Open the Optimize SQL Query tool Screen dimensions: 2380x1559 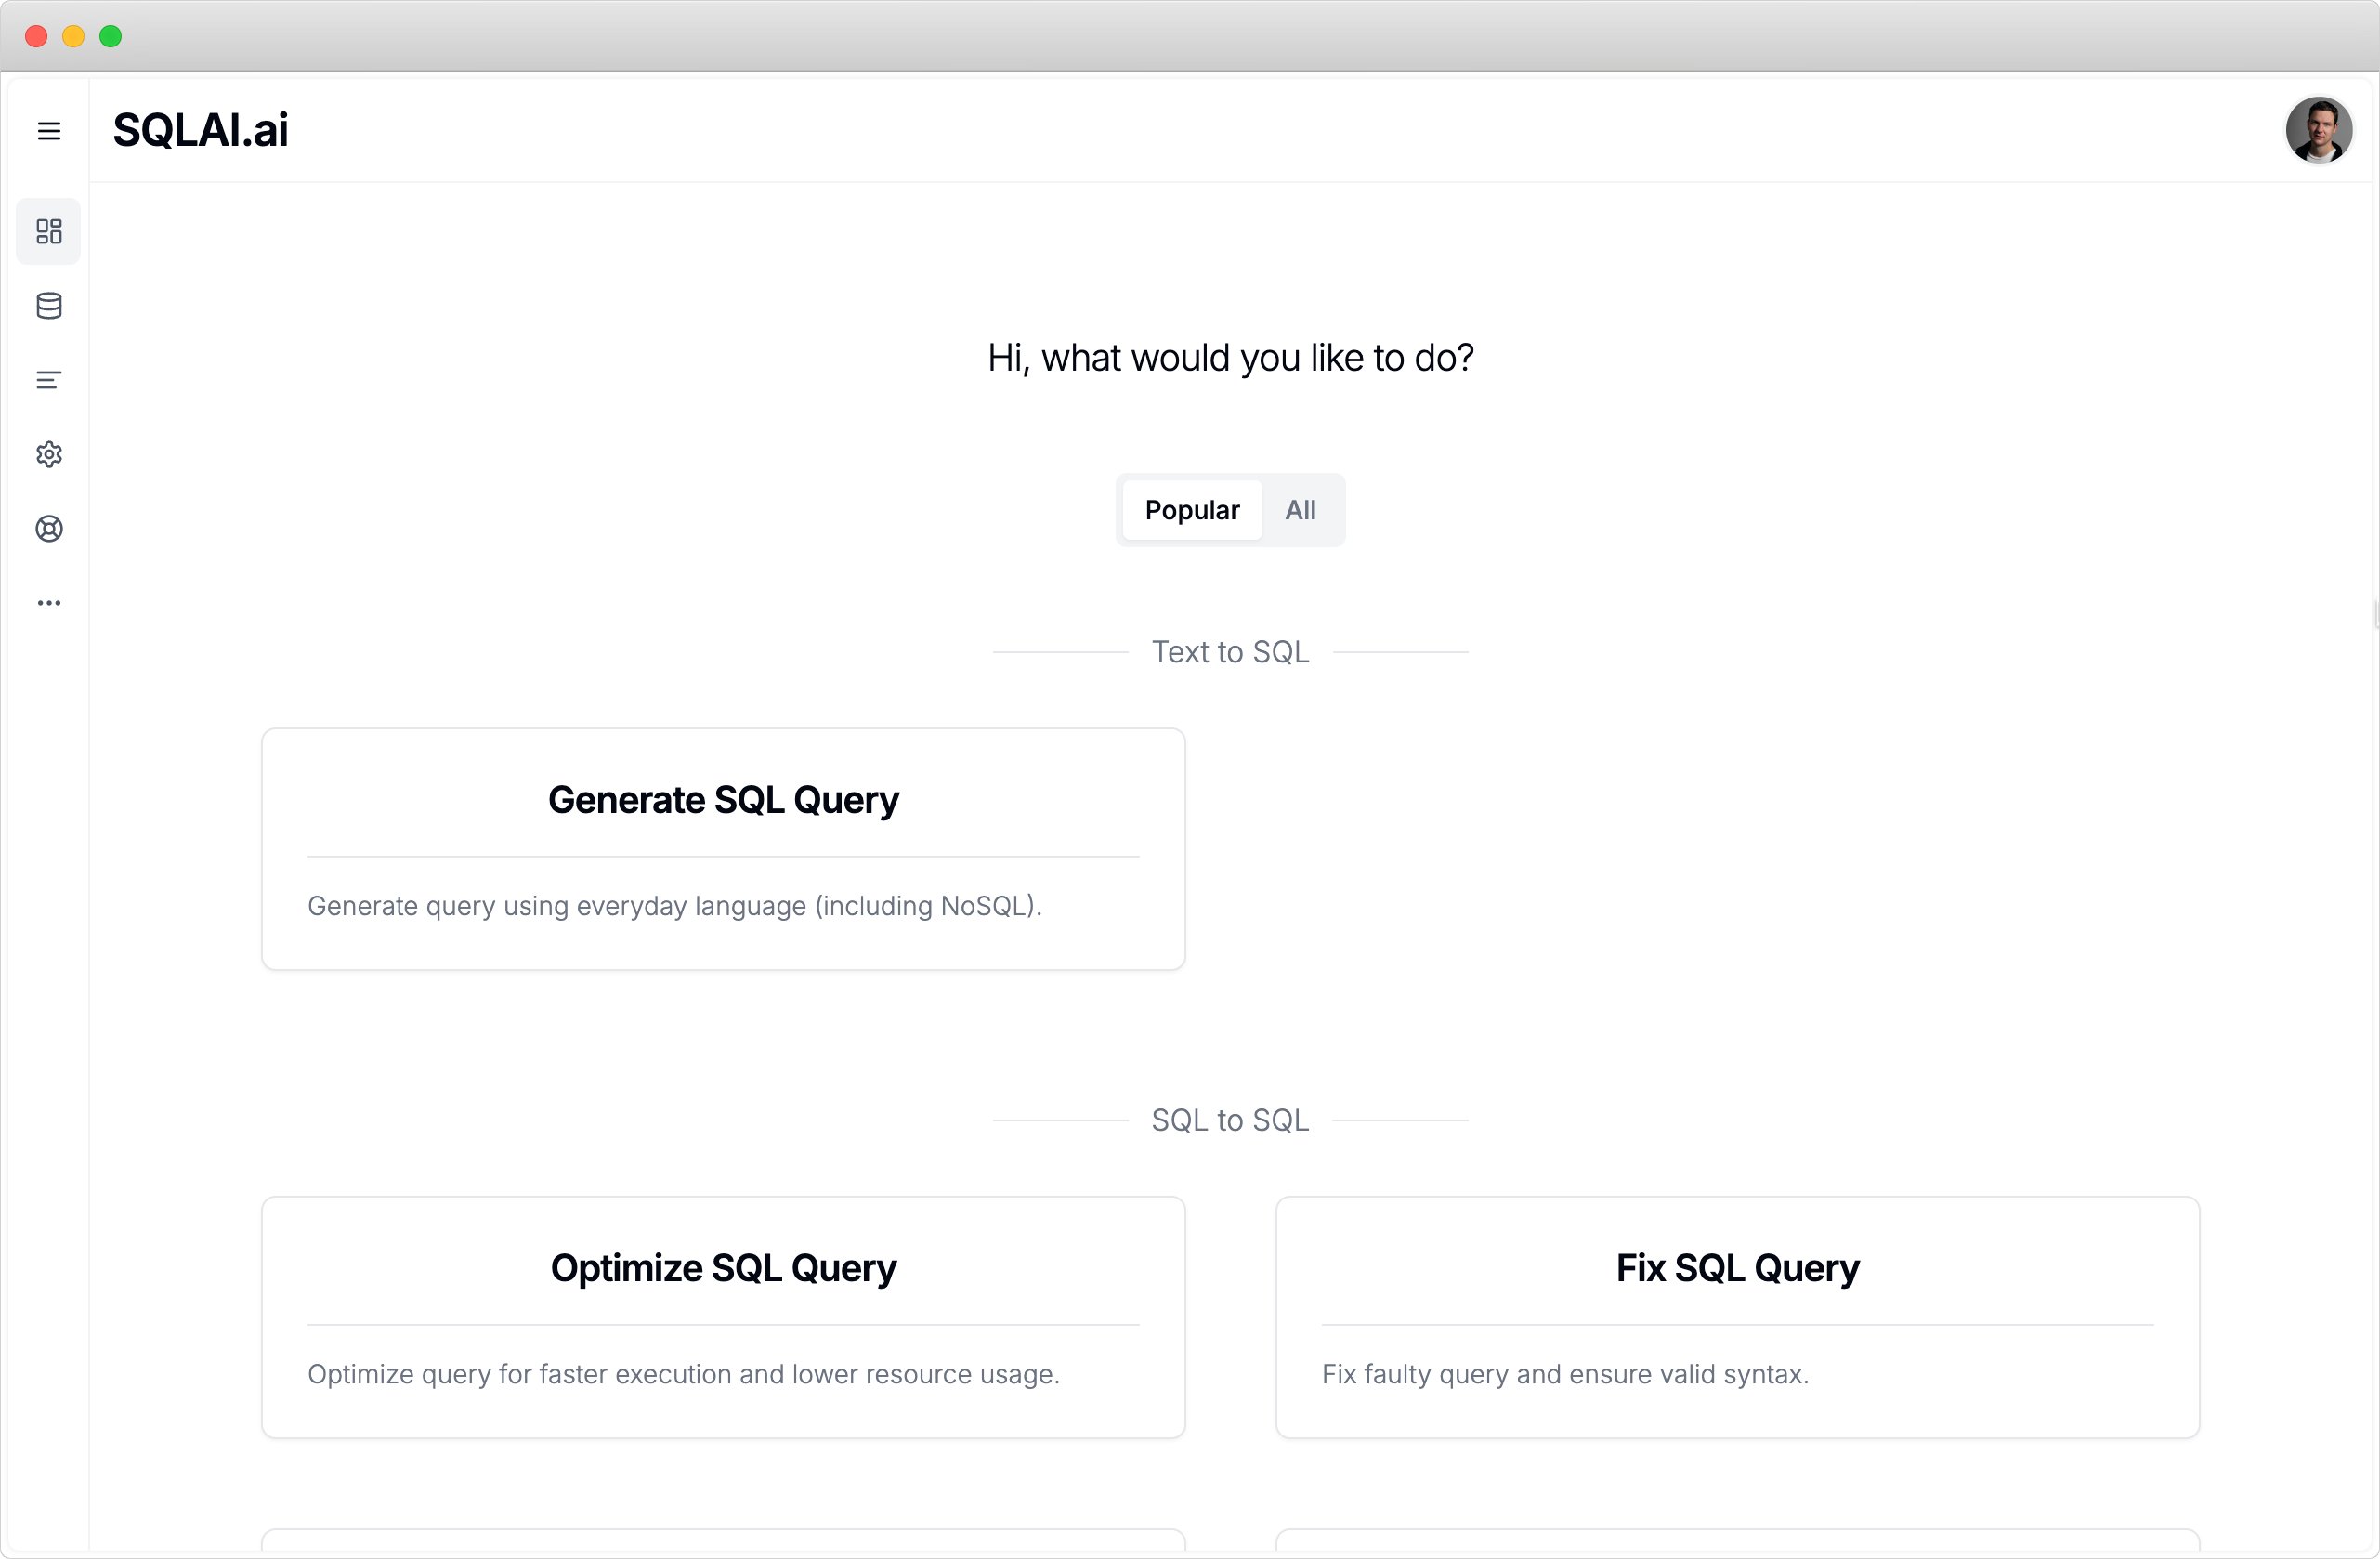pos(723,1317)
